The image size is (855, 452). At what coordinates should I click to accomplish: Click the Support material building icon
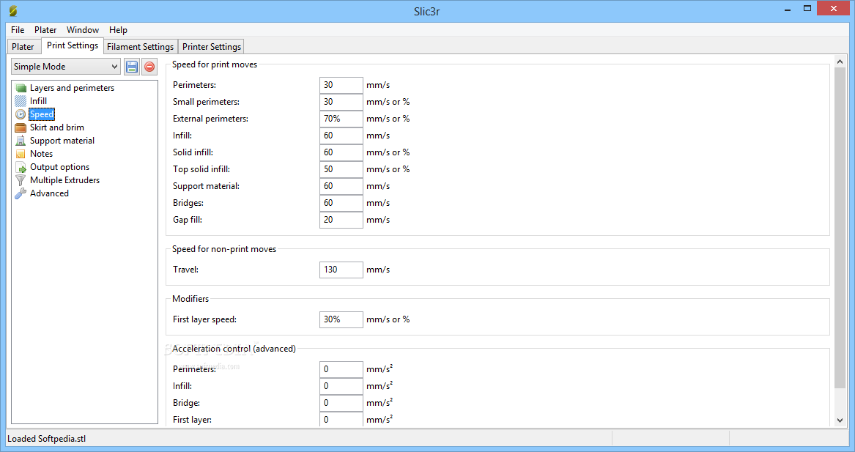[x=21, y=141]
